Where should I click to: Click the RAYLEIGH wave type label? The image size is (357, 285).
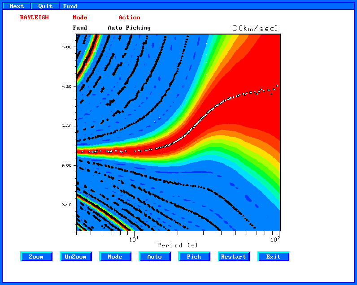pos(35,17)
